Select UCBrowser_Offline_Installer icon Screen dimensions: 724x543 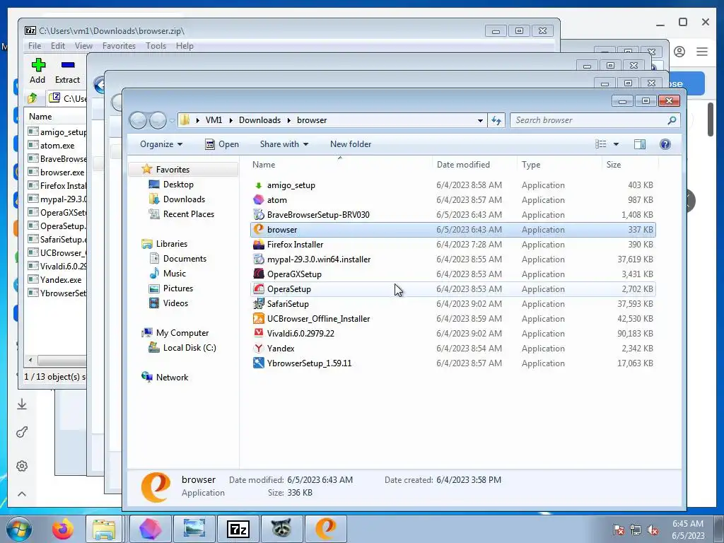point(259,319)
